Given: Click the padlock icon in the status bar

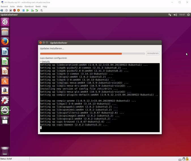Looking at the screenshot, I should coord(187,159).
